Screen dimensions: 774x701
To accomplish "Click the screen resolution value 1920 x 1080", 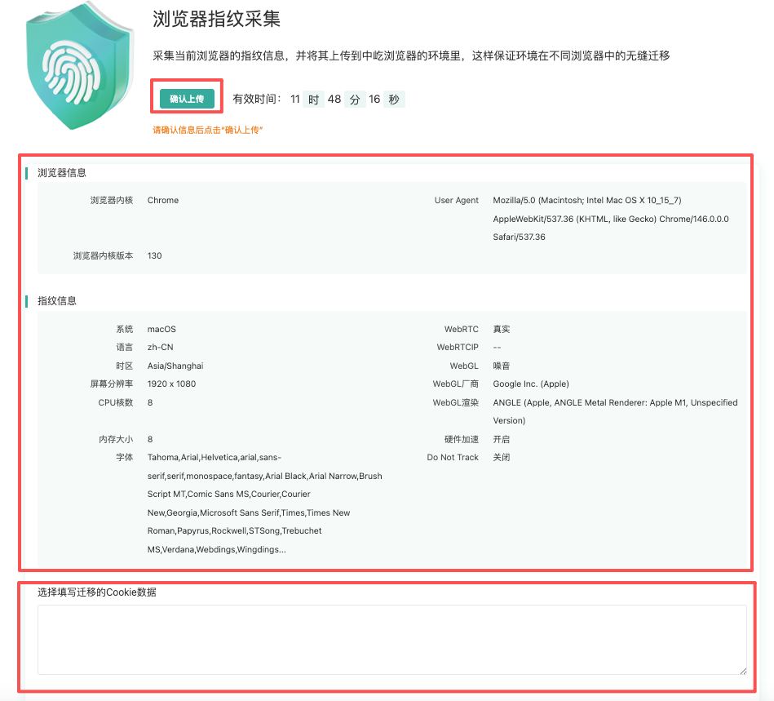I will tap(171, 384).
